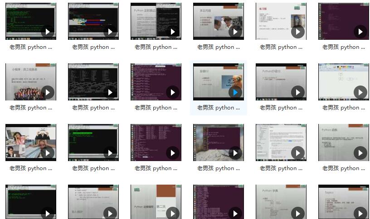The image size is (370, 219).
Task: Open the 员工信息表 slide thumbnail
Action: (x=31, y=82)
